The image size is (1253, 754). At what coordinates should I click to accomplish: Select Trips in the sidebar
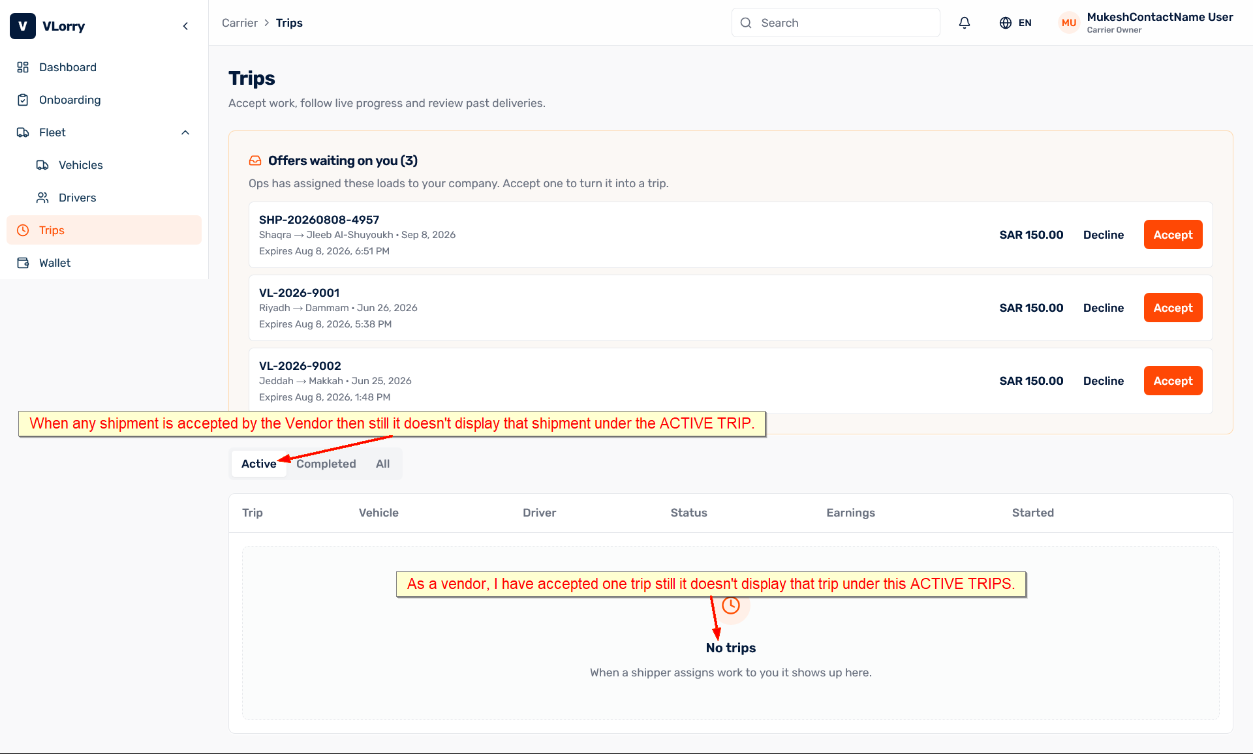click(x=104, y=230)
